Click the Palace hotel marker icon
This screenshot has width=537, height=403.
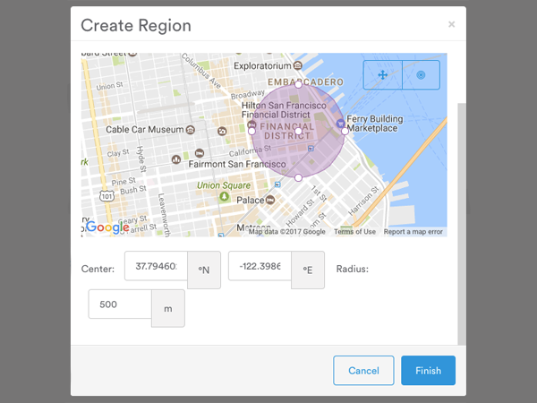(x=270, y=200)
